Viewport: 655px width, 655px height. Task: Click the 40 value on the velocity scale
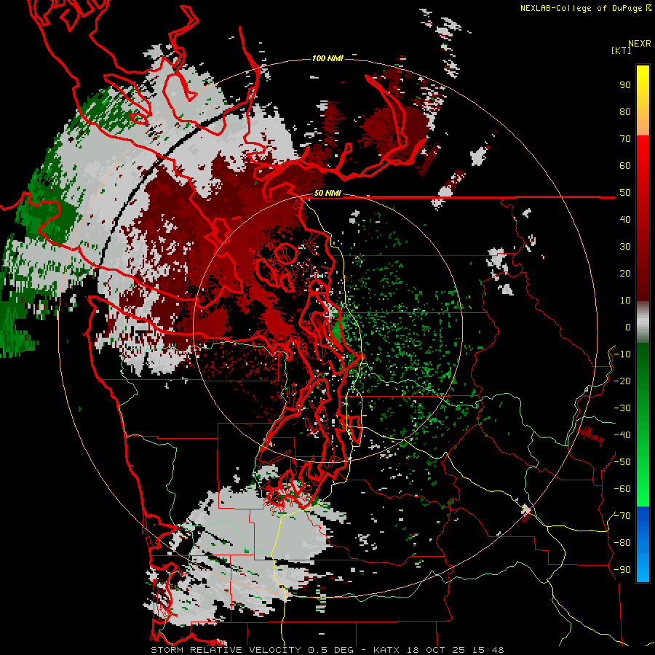pos(625,219)
